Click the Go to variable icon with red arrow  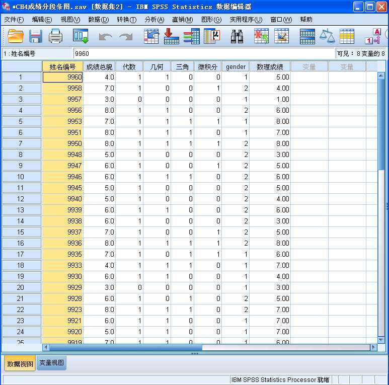[x=171, y=36]
